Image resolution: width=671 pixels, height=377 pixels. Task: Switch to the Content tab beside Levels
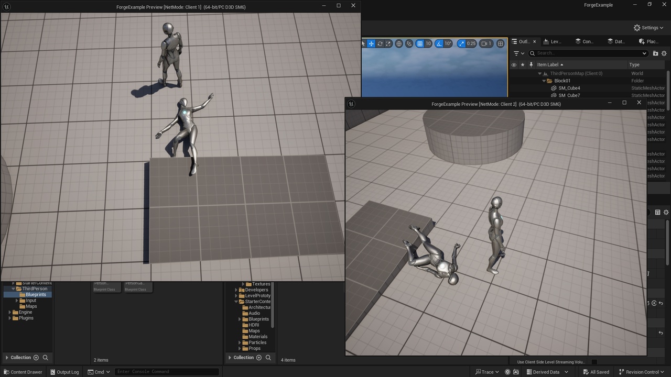pyautogui.click(x=584, y=41)
